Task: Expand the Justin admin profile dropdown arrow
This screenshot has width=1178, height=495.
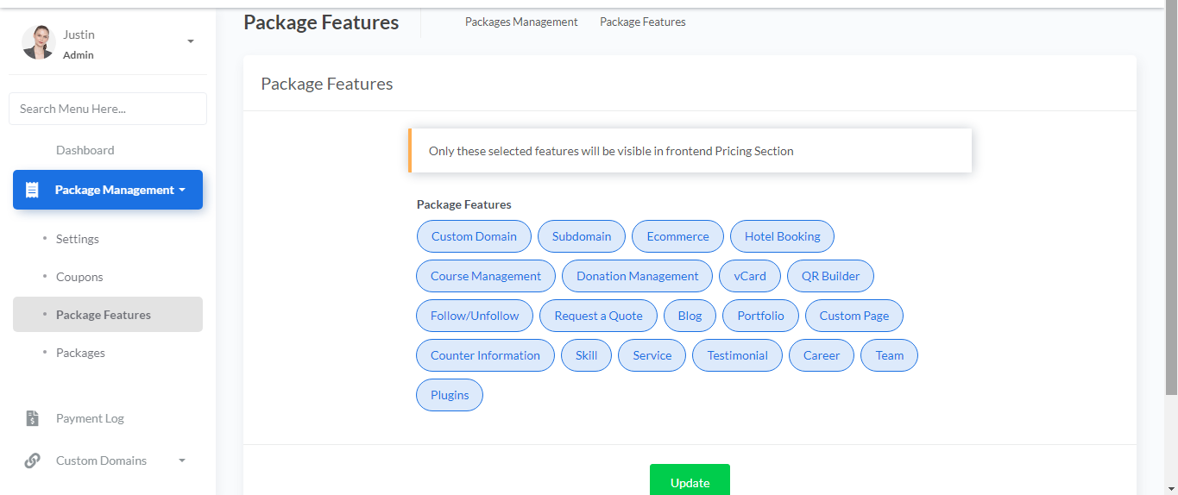Action: click(191, 41)
